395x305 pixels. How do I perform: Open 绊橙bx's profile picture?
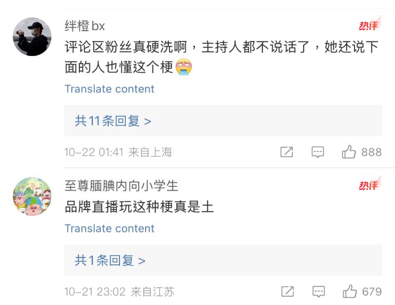[32, 37]
